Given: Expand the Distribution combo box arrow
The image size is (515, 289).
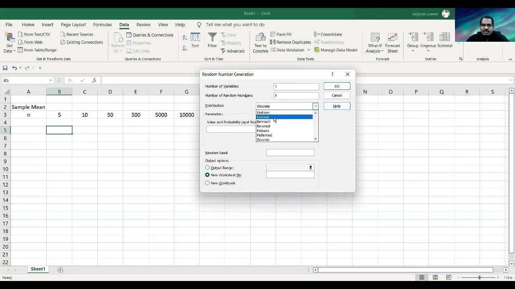Looking at the screenshot, I should (x=315, y=106).
